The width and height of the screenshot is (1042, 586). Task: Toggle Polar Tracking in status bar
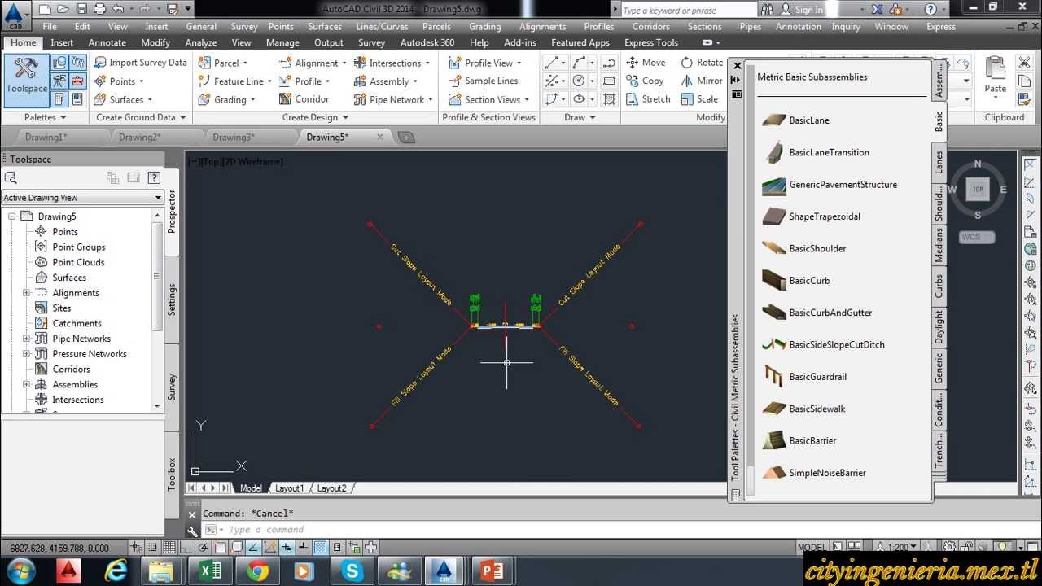click(x=204, y=548)
